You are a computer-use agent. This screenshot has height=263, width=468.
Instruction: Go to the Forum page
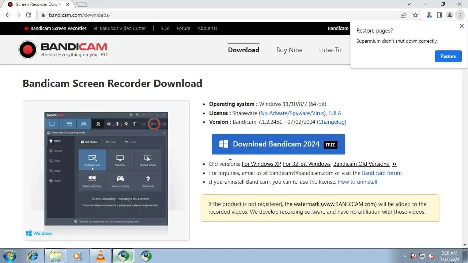click(x=184, y=28)
